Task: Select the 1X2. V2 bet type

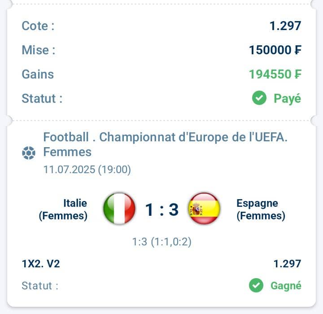Action: coord(41,264)
